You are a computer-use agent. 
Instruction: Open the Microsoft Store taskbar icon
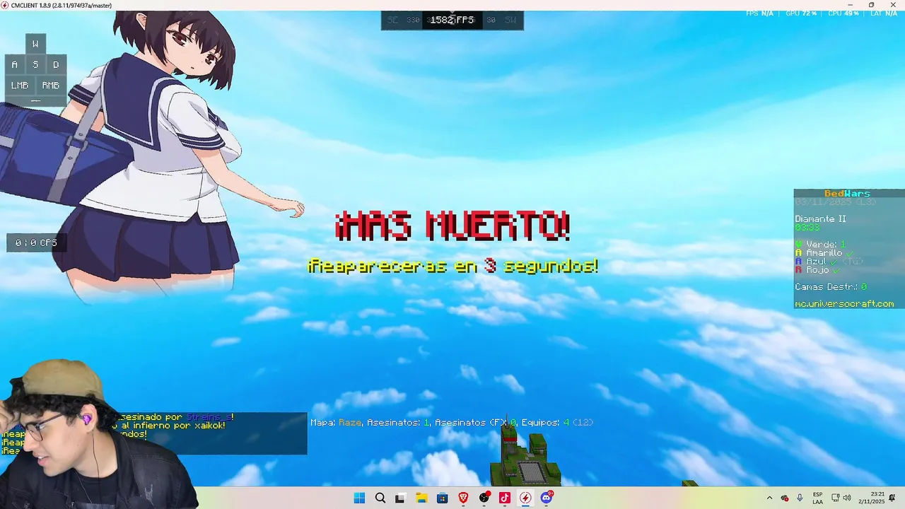coord(442,498)
